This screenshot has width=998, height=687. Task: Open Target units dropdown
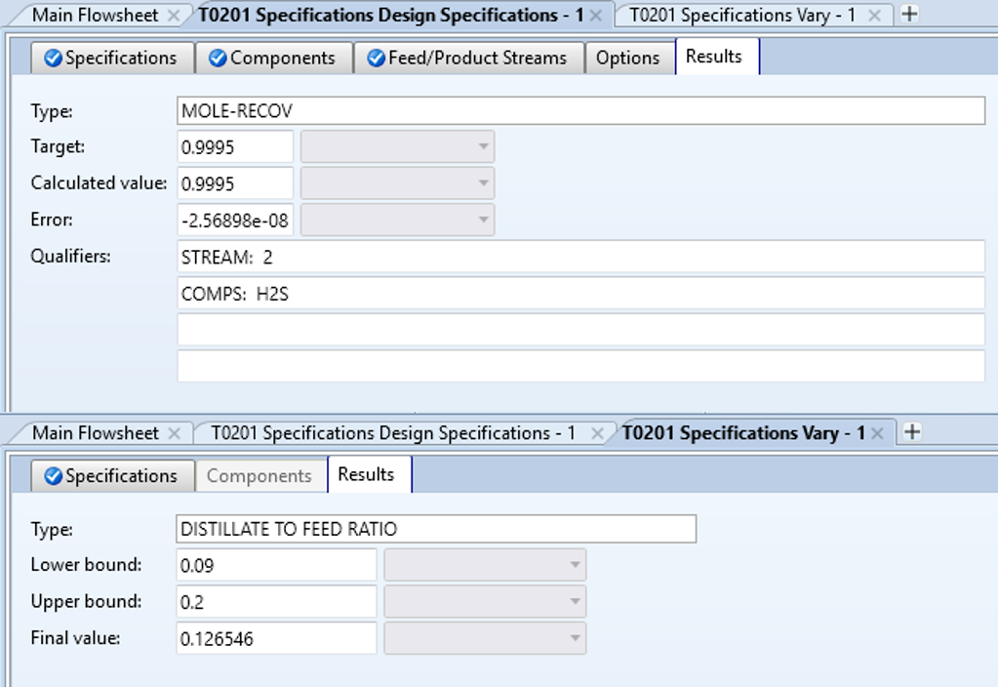397,146
